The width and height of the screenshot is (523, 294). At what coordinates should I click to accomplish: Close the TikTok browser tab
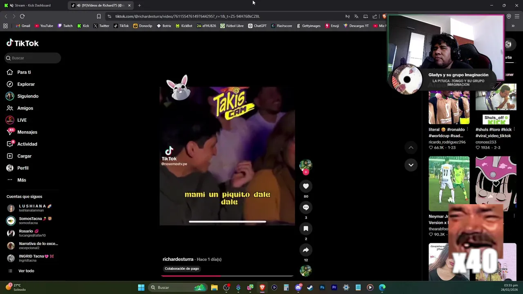pyautogui.click(x=129, y=5)
